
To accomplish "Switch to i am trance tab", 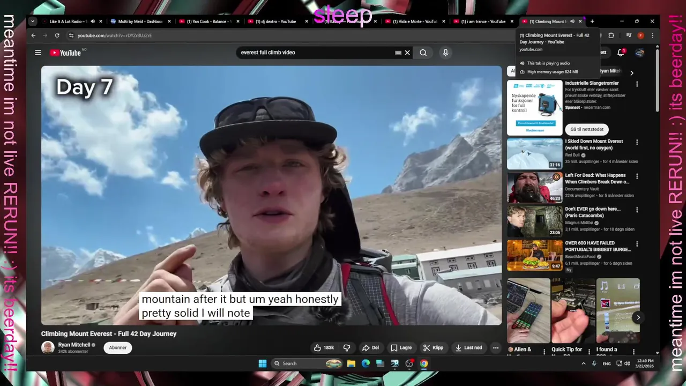I will coord(482,21).
